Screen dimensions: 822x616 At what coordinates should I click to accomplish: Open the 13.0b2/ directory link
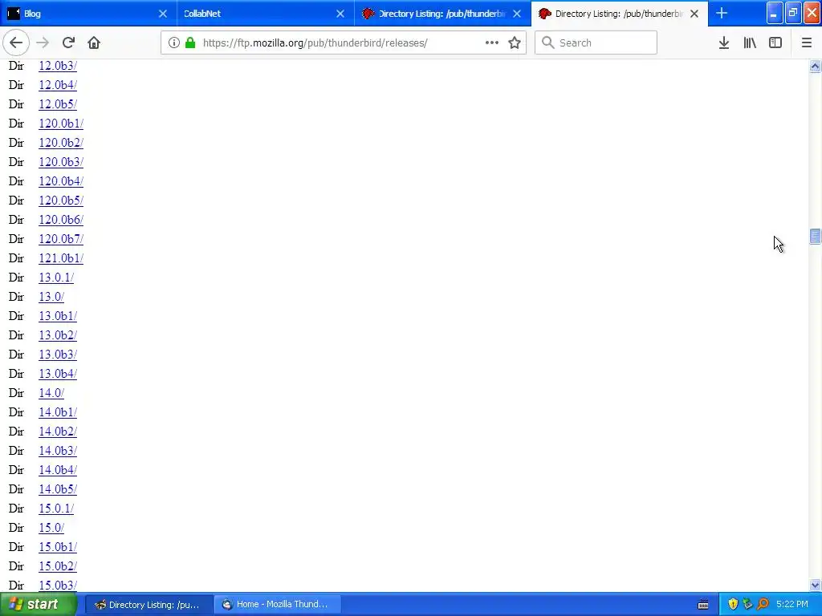(58, 335)
